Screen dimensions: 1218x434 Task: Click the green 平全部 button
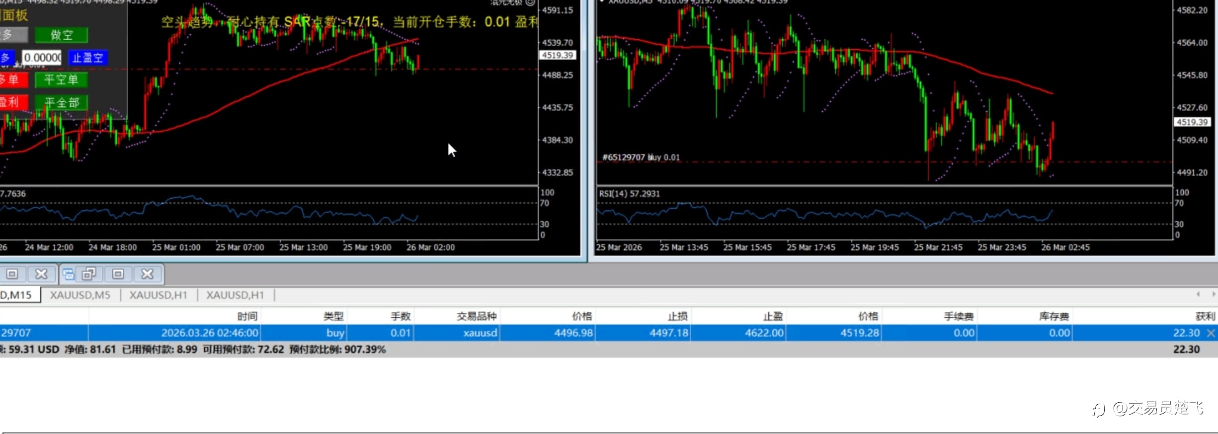pyautogui.click(x=62, y=102)
